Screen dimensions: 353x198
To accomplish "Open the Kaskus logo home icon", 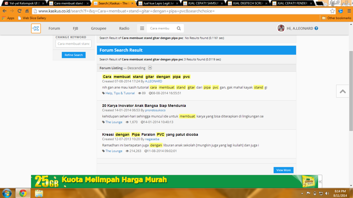I will click(36, 28).
